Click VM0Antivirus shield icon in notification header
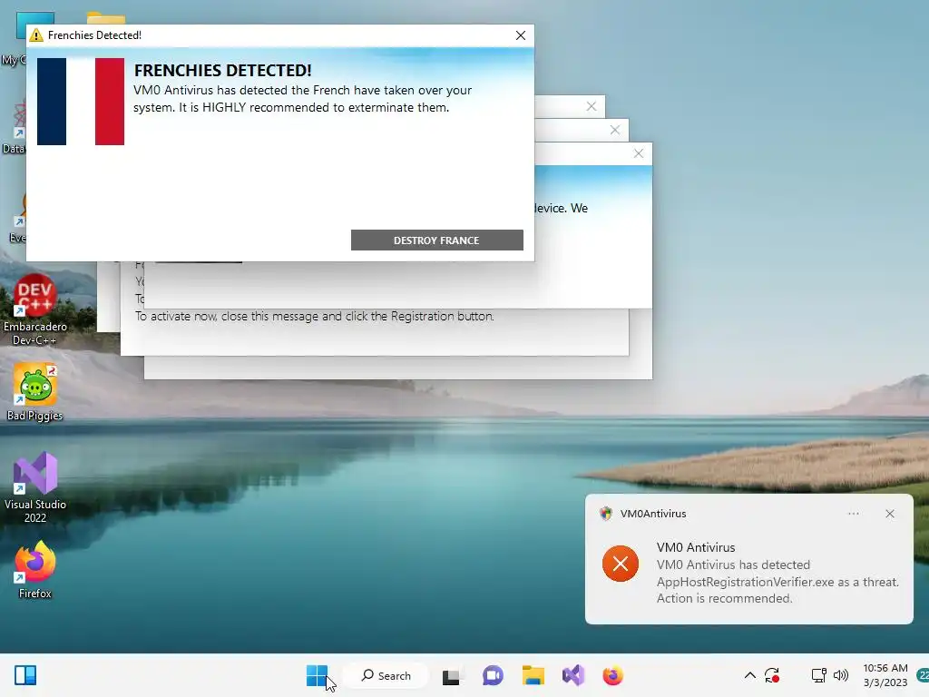The image size is (929, 697). 605,514
